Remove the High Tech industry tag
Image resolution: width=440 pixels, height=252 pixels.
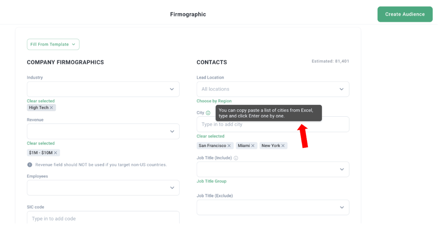(52, 108)
